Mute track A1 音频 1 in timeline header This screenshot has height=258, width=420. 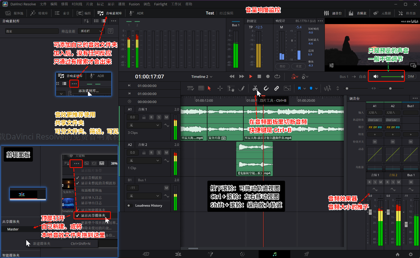[166, 117]
